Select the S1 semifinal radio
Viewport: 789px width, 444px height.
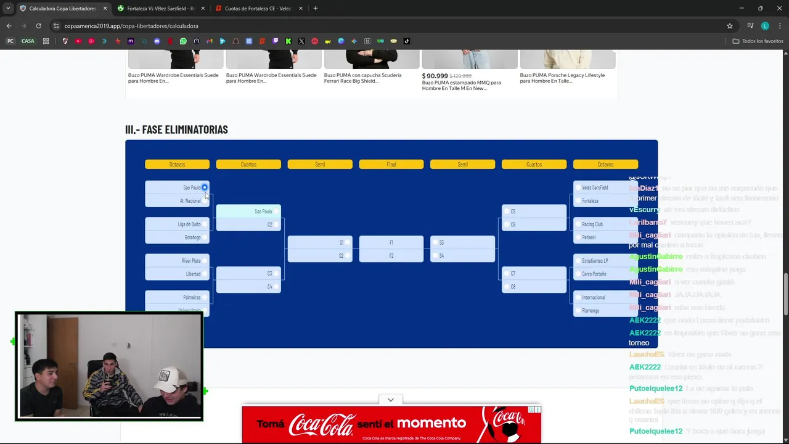(348, 243)
